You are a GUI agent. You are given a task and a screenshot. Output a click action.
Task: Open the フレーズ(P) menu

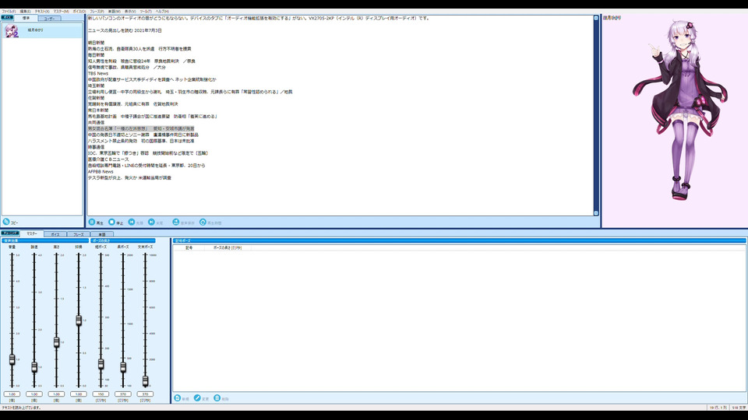pyautogui.click(x=97, y=11)
